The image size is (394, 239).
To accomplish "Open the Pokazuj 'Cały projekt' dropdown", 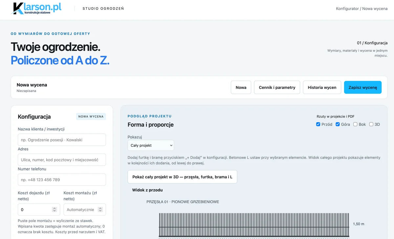I will (x=151, y=145).
